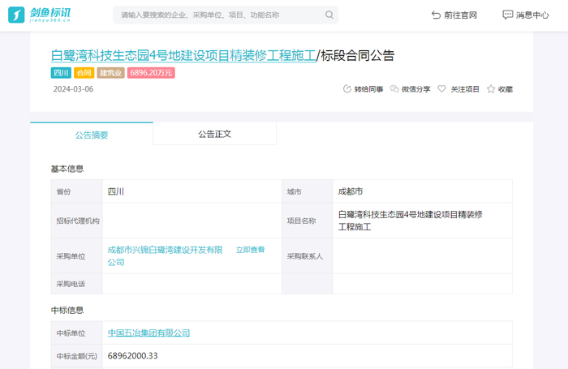Click the 采购联系人 label cell
Viewport: 568px width, 369px height.
coord(308,256)
